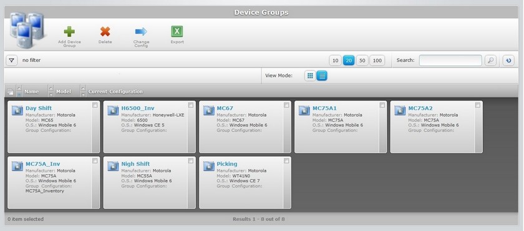
Task: Check the Picking card checkbox
Action: pos(286,161)
